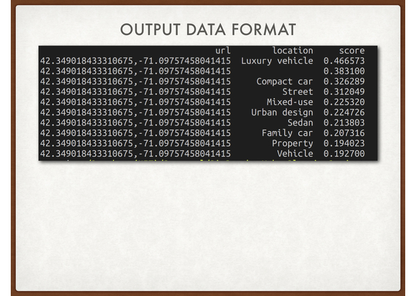Click the score value 0.224726
This screenshot has width=416, height=296.
click(344, 113)
